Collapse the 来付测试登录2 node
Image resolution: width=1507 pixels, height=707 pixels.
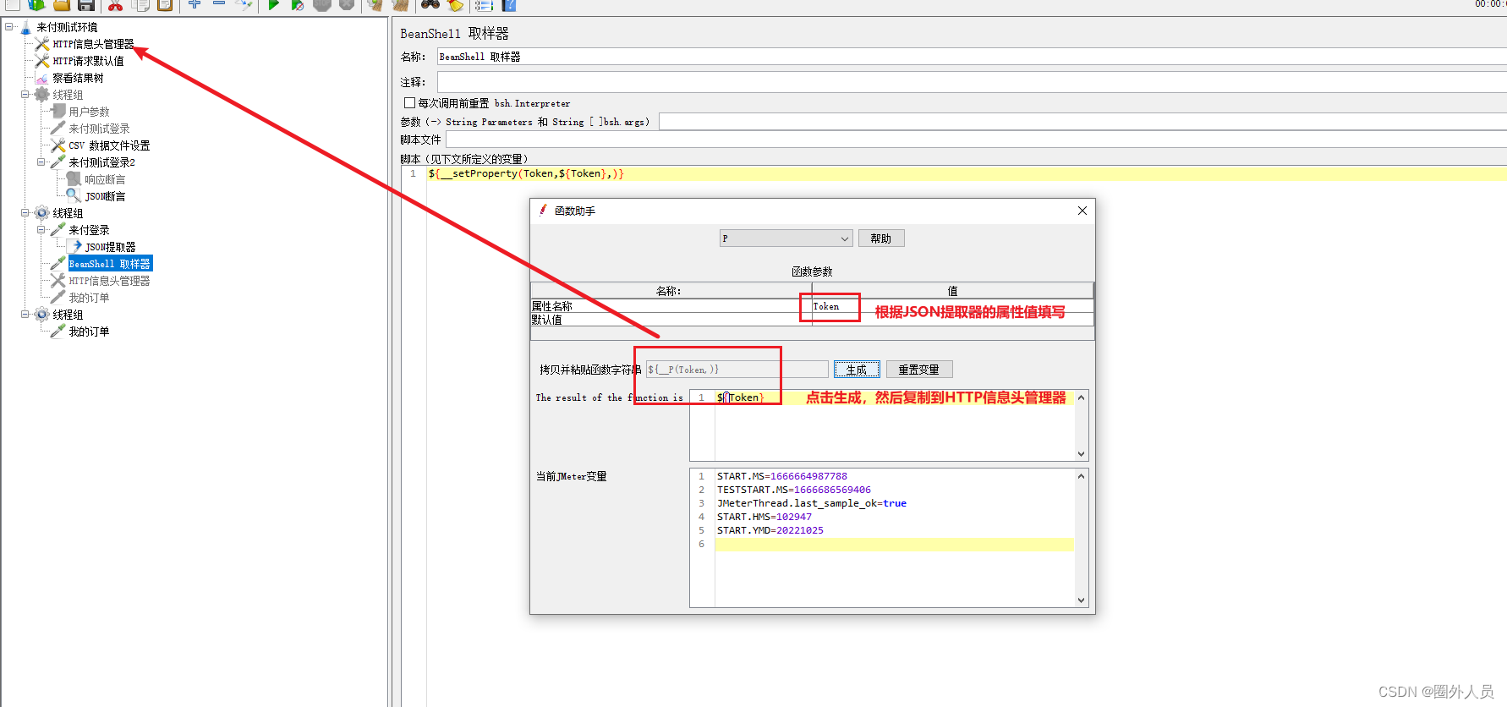coord(41,162)
